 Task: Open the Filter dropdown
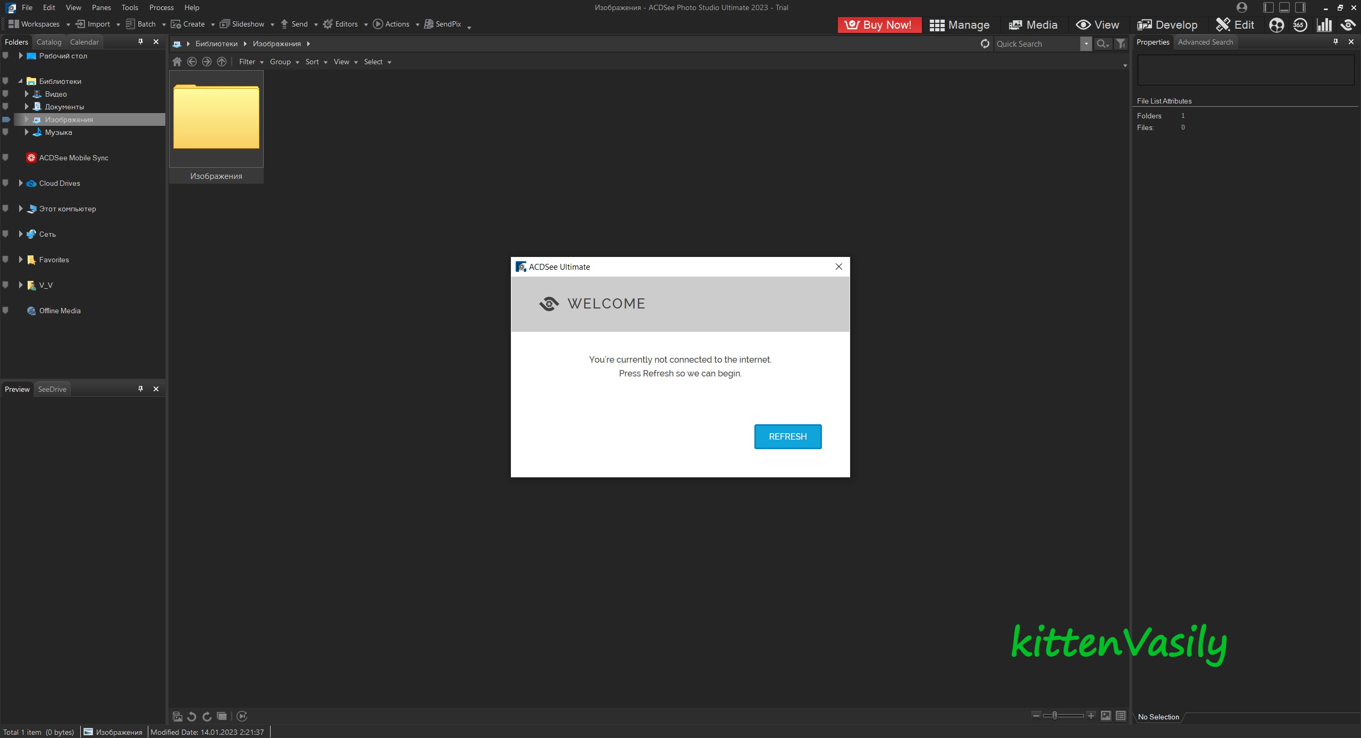[x=251, y=62]
